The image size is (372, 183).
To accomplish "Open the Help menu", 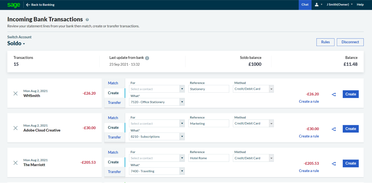I will pyautogui.click(x=360, y=5).
